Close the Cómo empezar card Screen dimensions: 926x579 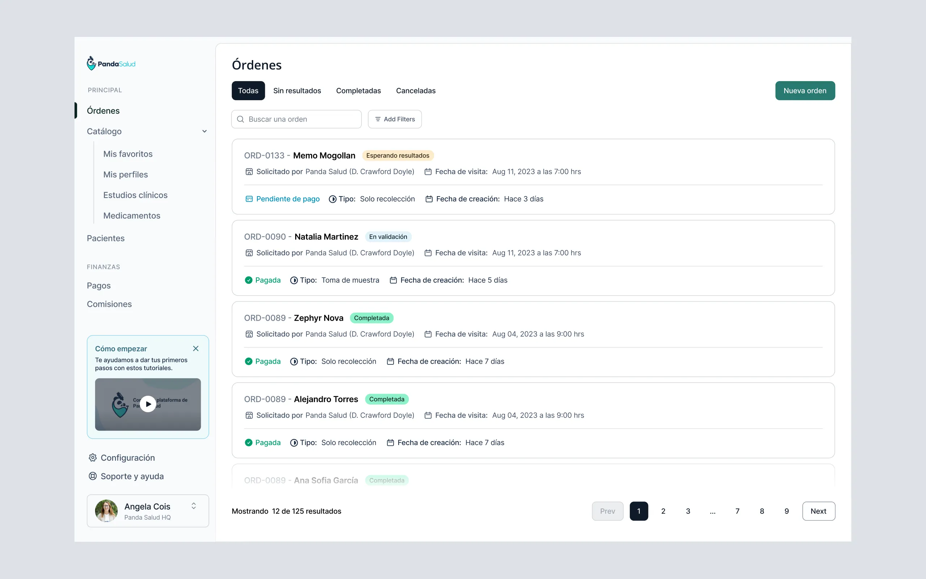(x=196, y=348)
